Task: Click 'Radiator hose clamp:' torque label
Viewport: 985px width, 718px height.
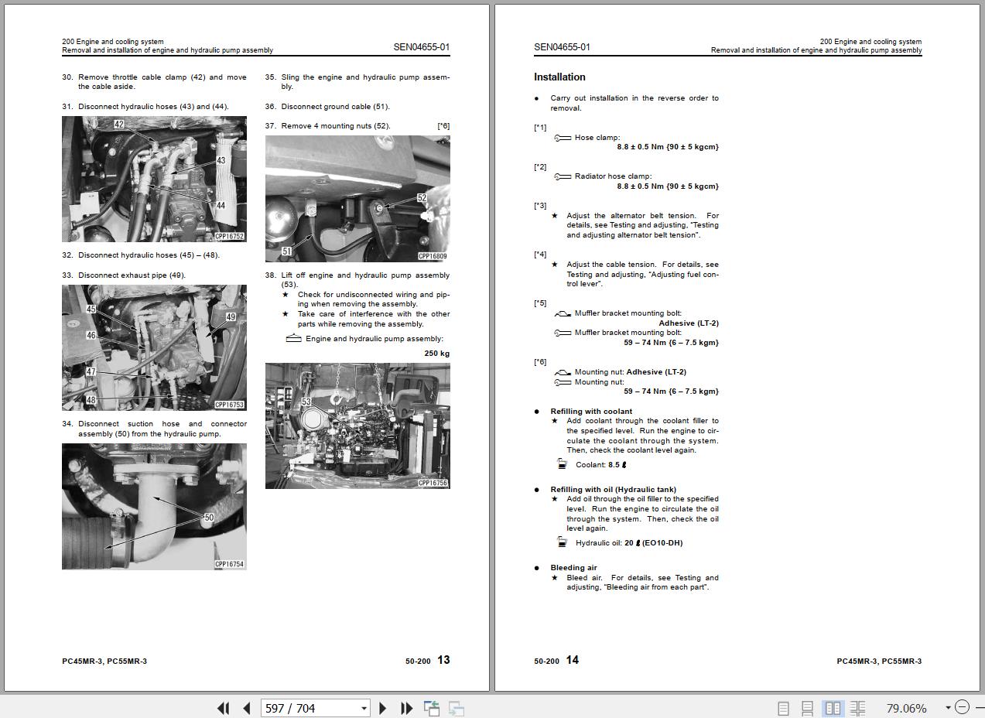Action: 613,176
